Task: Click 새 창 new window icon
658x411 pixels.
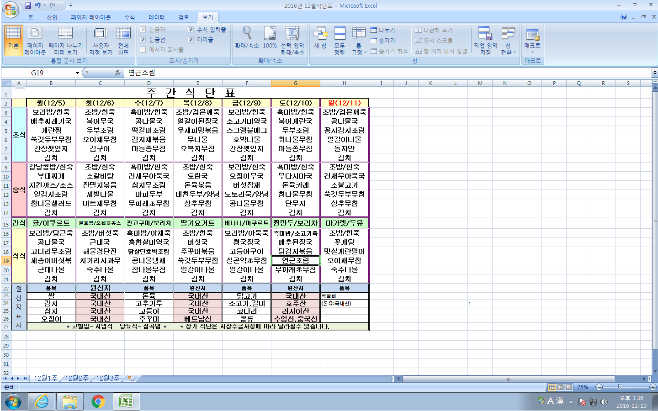Action: point(320,38)
